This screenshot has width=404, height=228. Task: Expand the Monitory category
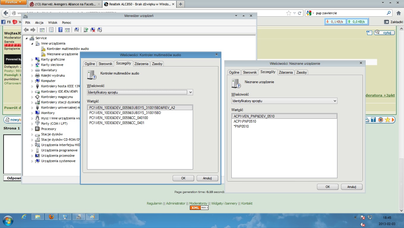pyautogui.click(x=32, y=113)
